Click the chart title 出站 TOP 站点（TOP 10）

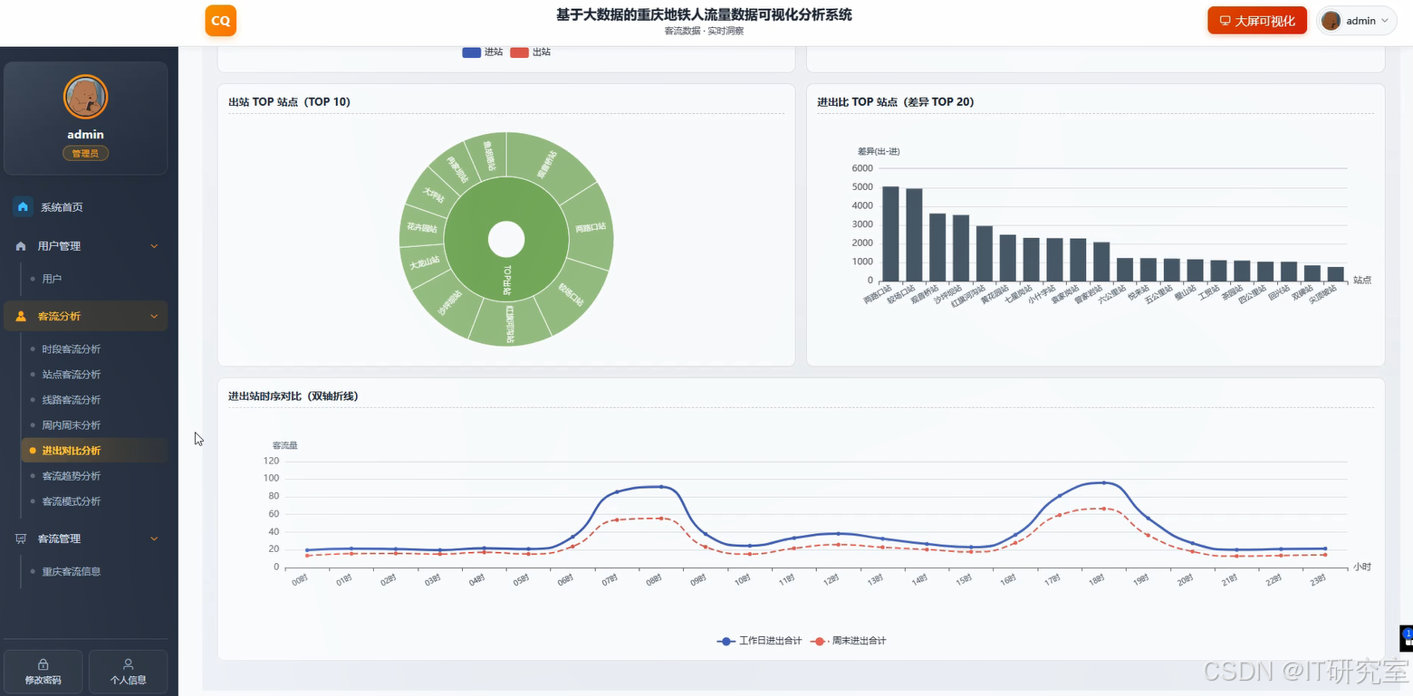tap(290, 102)
